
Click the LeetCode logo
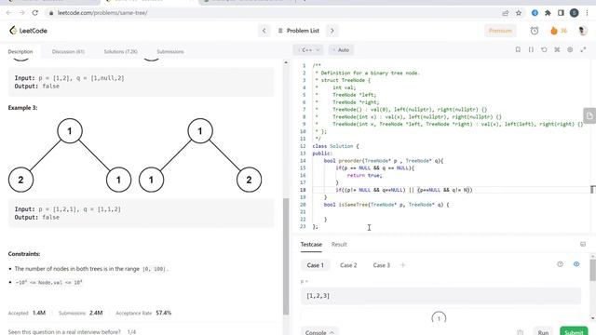click(29, 31)
